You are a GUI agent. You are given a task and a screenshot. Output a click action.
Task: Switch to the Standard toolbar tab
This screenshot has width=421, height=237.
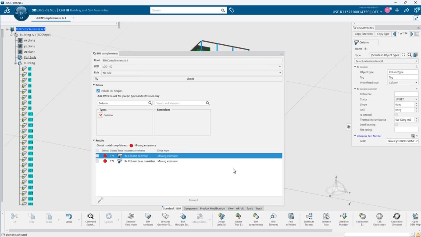[x=168, y=208]
